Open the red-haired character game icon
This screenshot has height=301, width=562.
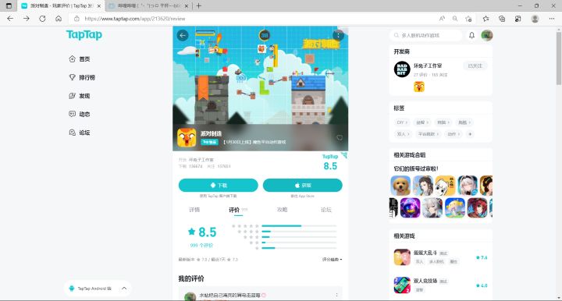pos(478,207)
